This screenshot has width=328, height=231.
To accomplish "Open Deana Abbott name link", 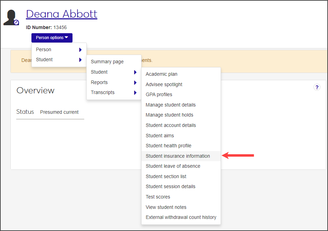I will pyautogui.click(x=61, y=14).
